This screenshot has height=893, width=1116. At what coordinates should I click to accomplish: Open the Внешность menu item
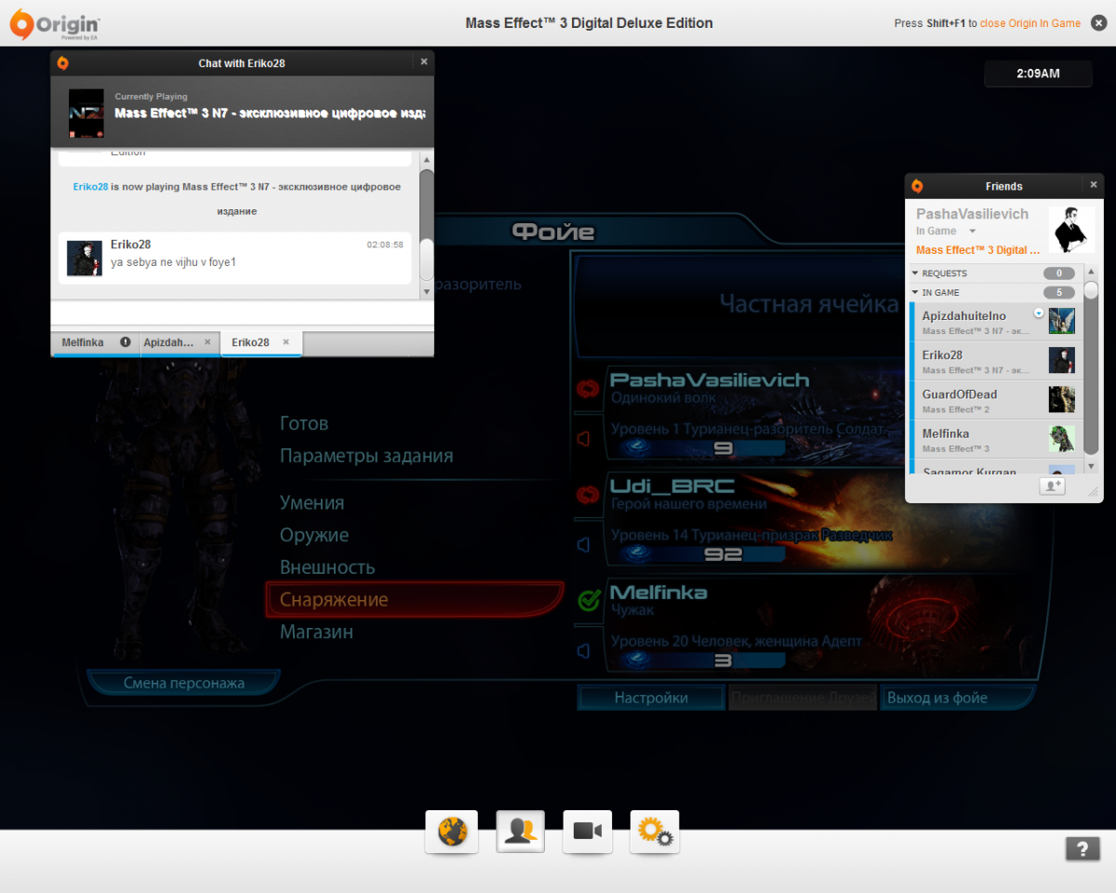click(x=327, y=567)
